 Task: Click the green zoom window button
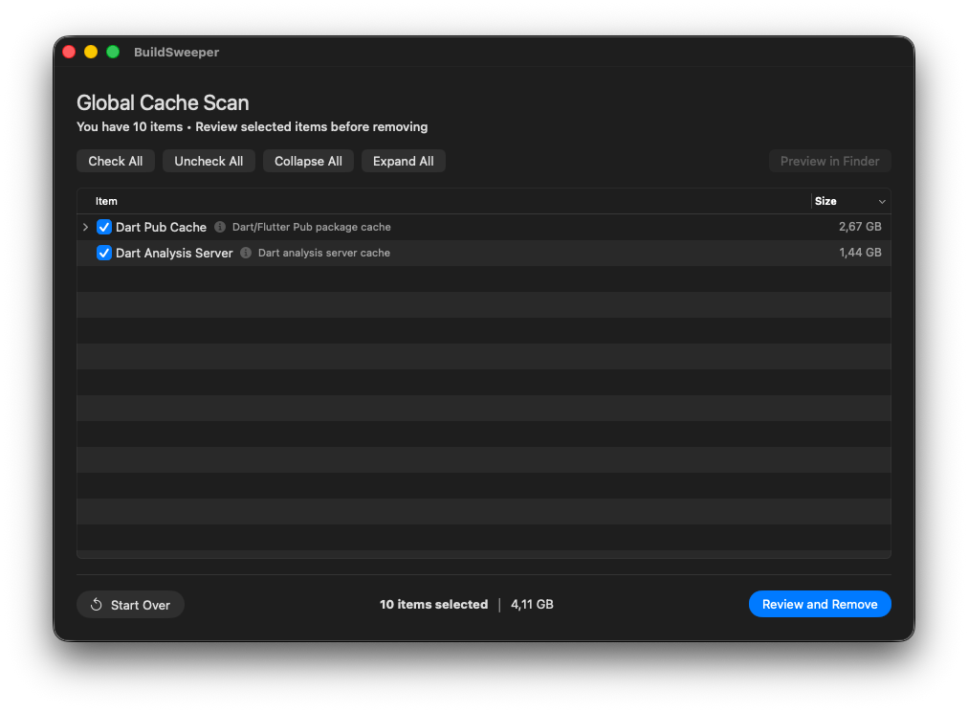coord(113,52)
